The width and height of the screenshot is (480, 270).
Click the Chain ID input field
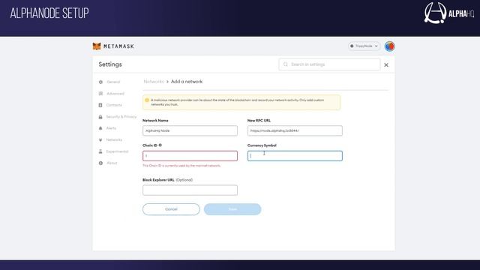[190, 156]
